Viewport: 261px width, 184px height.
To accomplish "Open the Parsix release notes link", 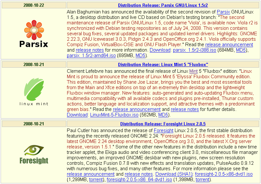I will coord(90,50).
